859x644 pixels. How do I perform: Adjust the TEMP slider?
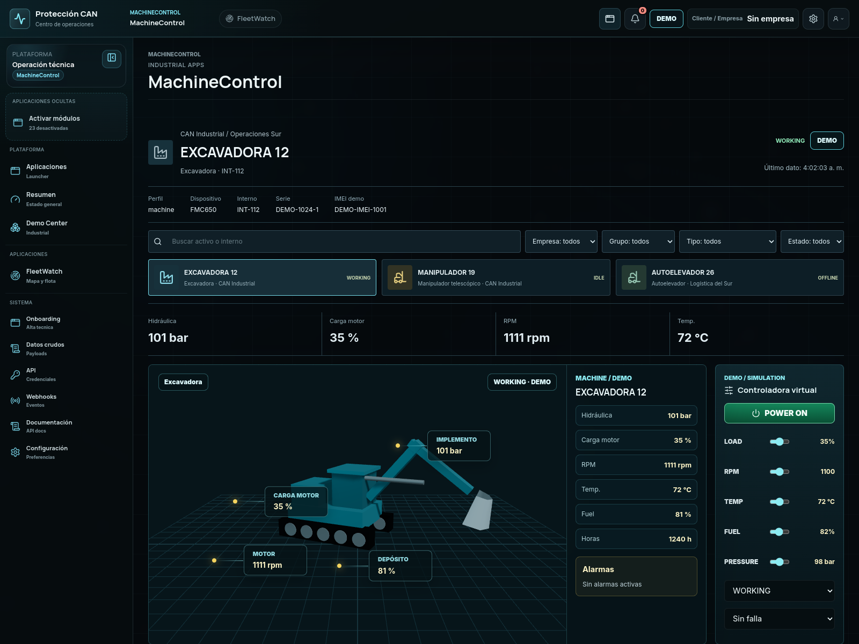[780, 502]
